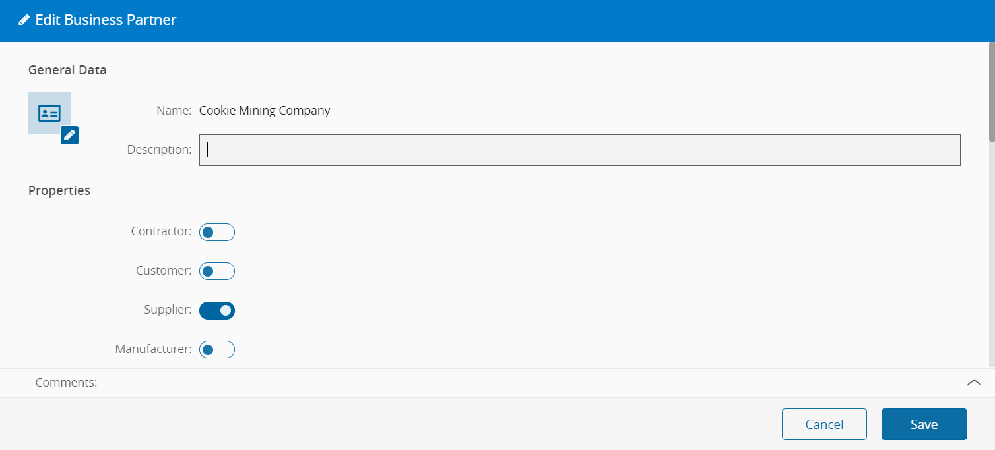This screenshot has height=450, width=995.
Task: Click the Contractor label text
Action: (161, 231)
